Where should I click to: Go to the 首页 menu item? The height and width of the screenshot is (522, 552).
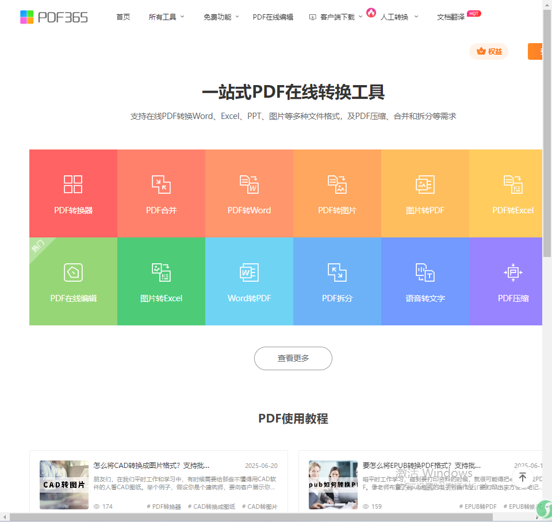click(123, 17)
